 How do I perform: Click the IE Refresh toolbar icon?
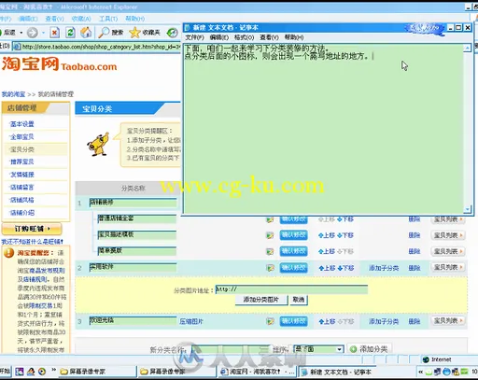71,33
